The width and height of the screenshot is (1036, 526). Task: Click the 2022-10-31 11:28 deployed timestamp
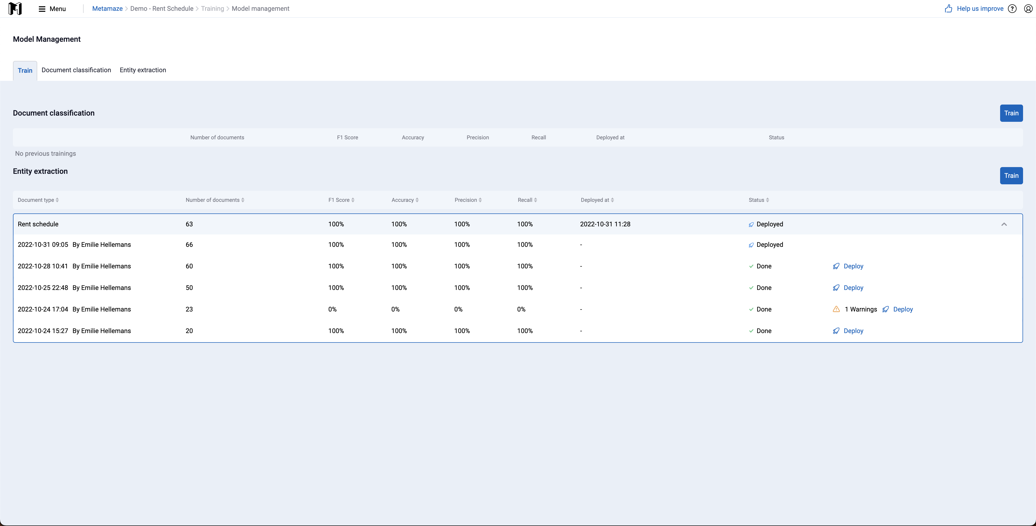pyautogui.click(x=605, y=224)
